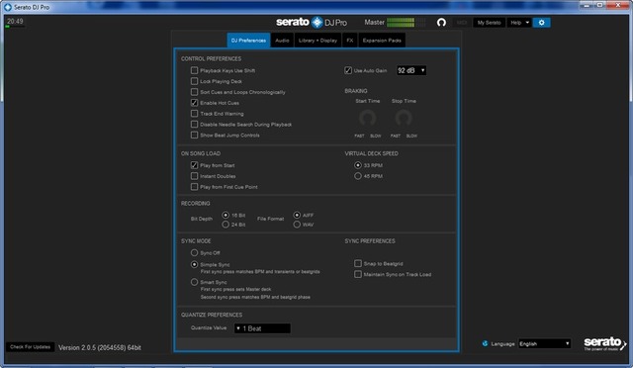The width and height of the screenshot is (633, 368).
Task: Open the Help dropdown menu
Action: 518,23
